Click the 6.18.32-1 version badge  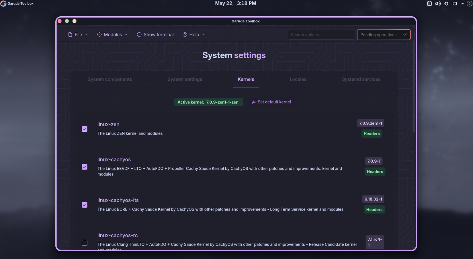[x=373, y=199]
